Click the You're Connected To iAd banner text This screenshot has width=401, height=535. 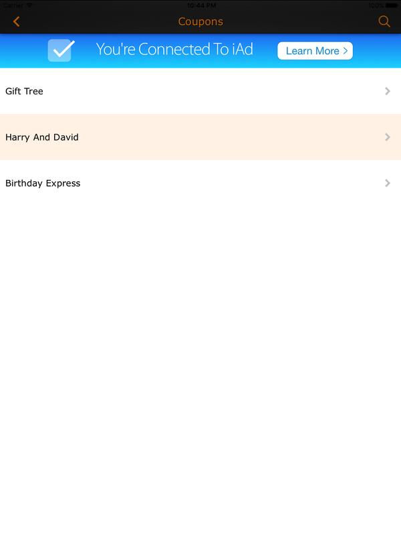click(174, 49)
